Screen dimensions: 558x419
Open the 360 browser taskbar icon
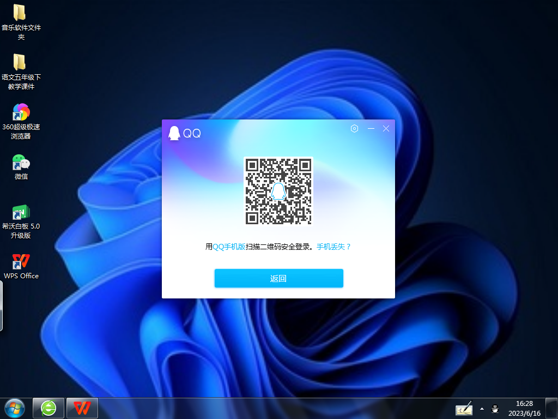[x=48, y=408]
